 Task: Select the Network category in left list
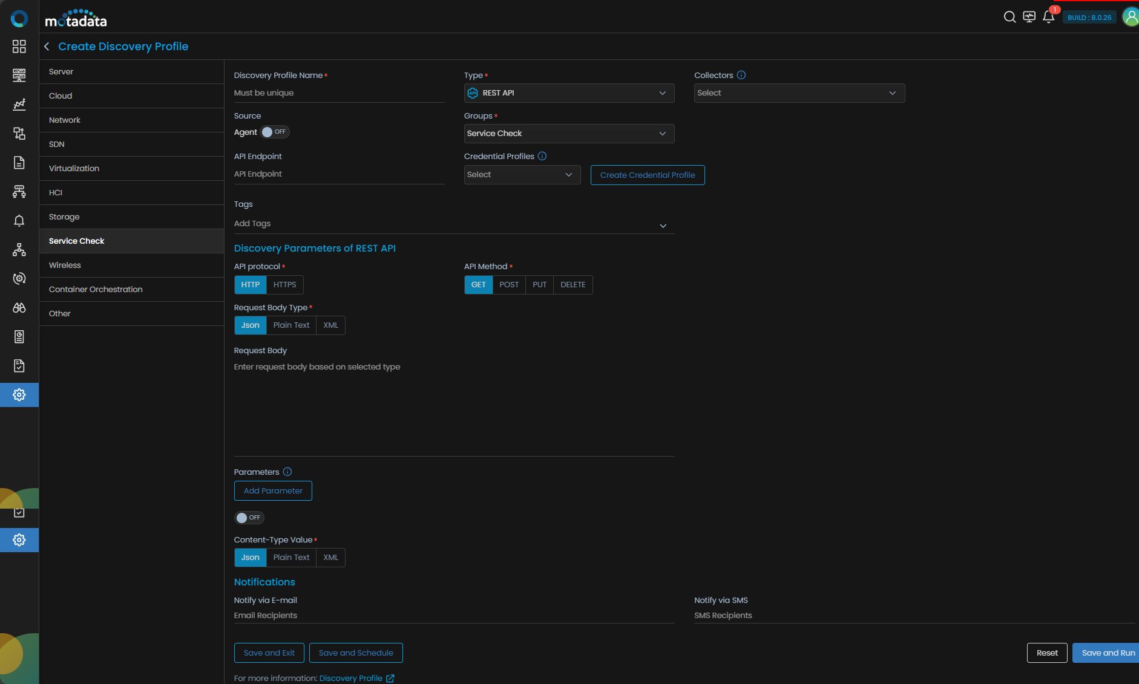tap(65, 120)
